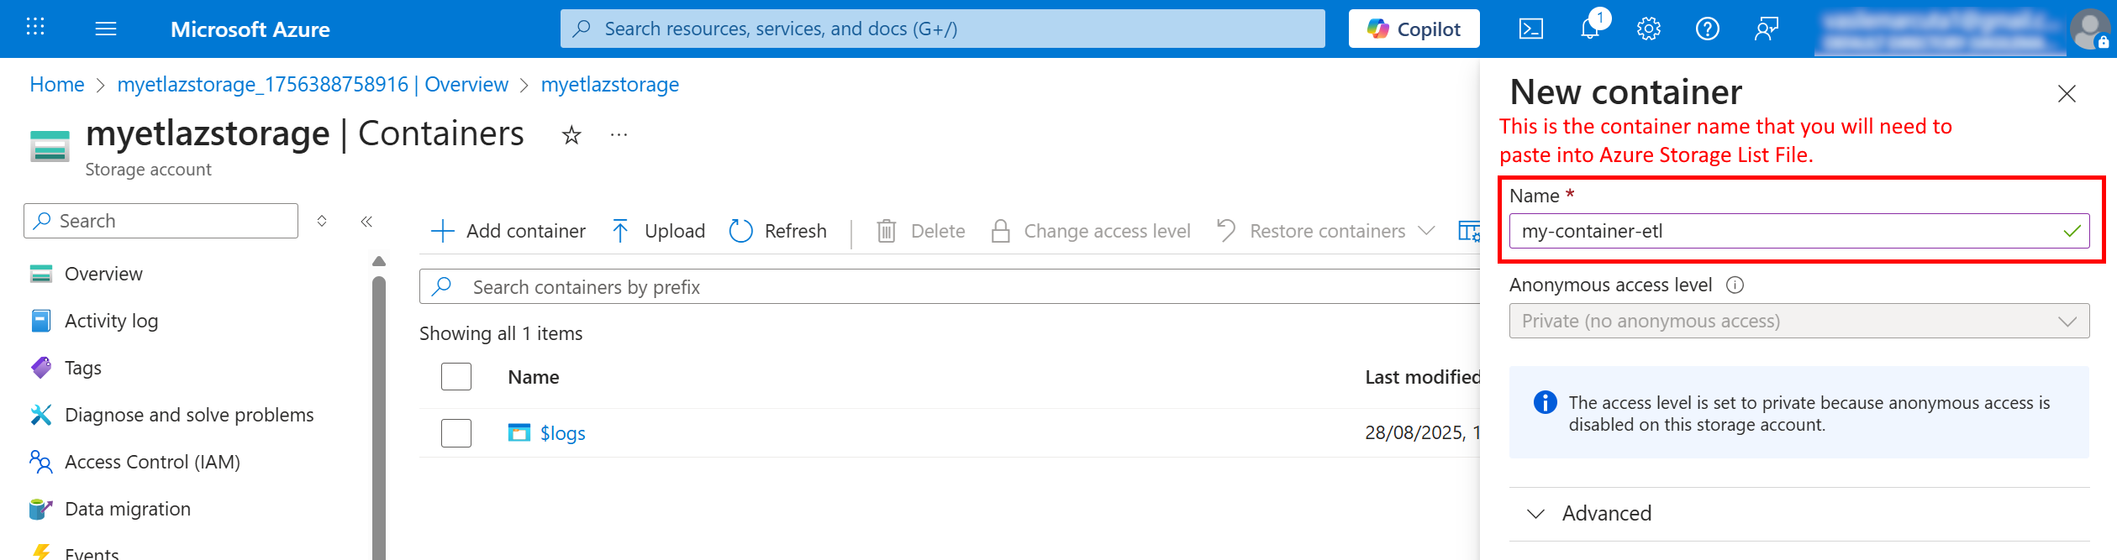Click the storage account icon beside title

[x=50, y=145]
